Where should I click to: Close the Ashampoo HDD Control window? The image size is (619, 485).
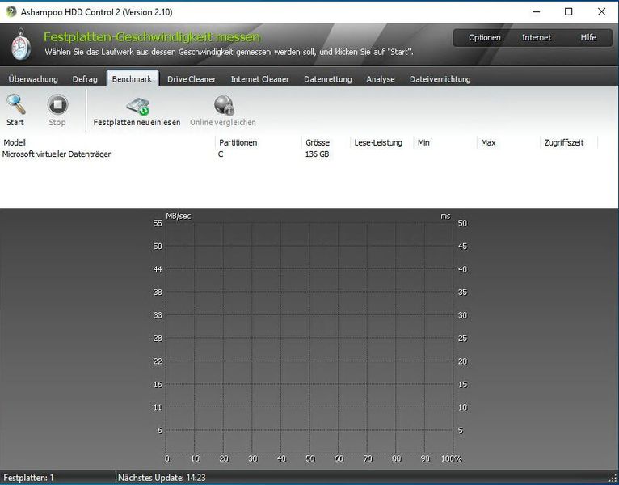[x=602, y=12]
